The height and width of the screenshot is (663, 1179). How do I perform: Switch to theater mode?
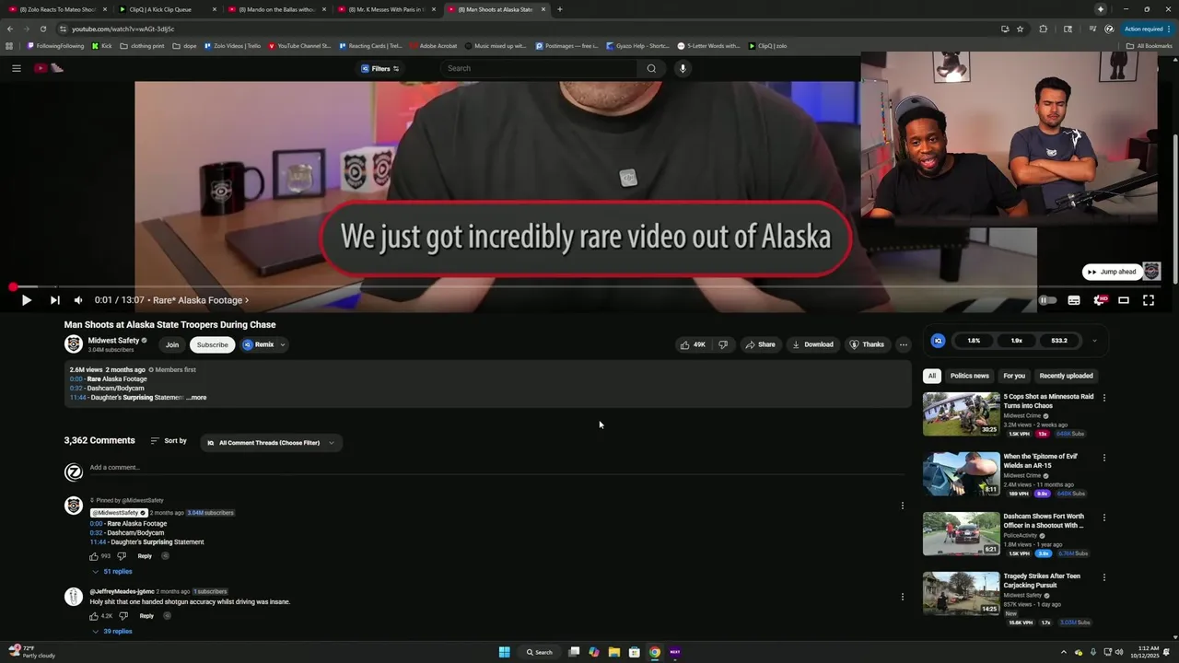(x=1124, y=300)
